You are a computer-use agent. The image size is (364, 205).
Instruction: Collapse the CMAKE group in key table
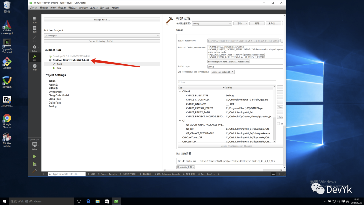180,91
